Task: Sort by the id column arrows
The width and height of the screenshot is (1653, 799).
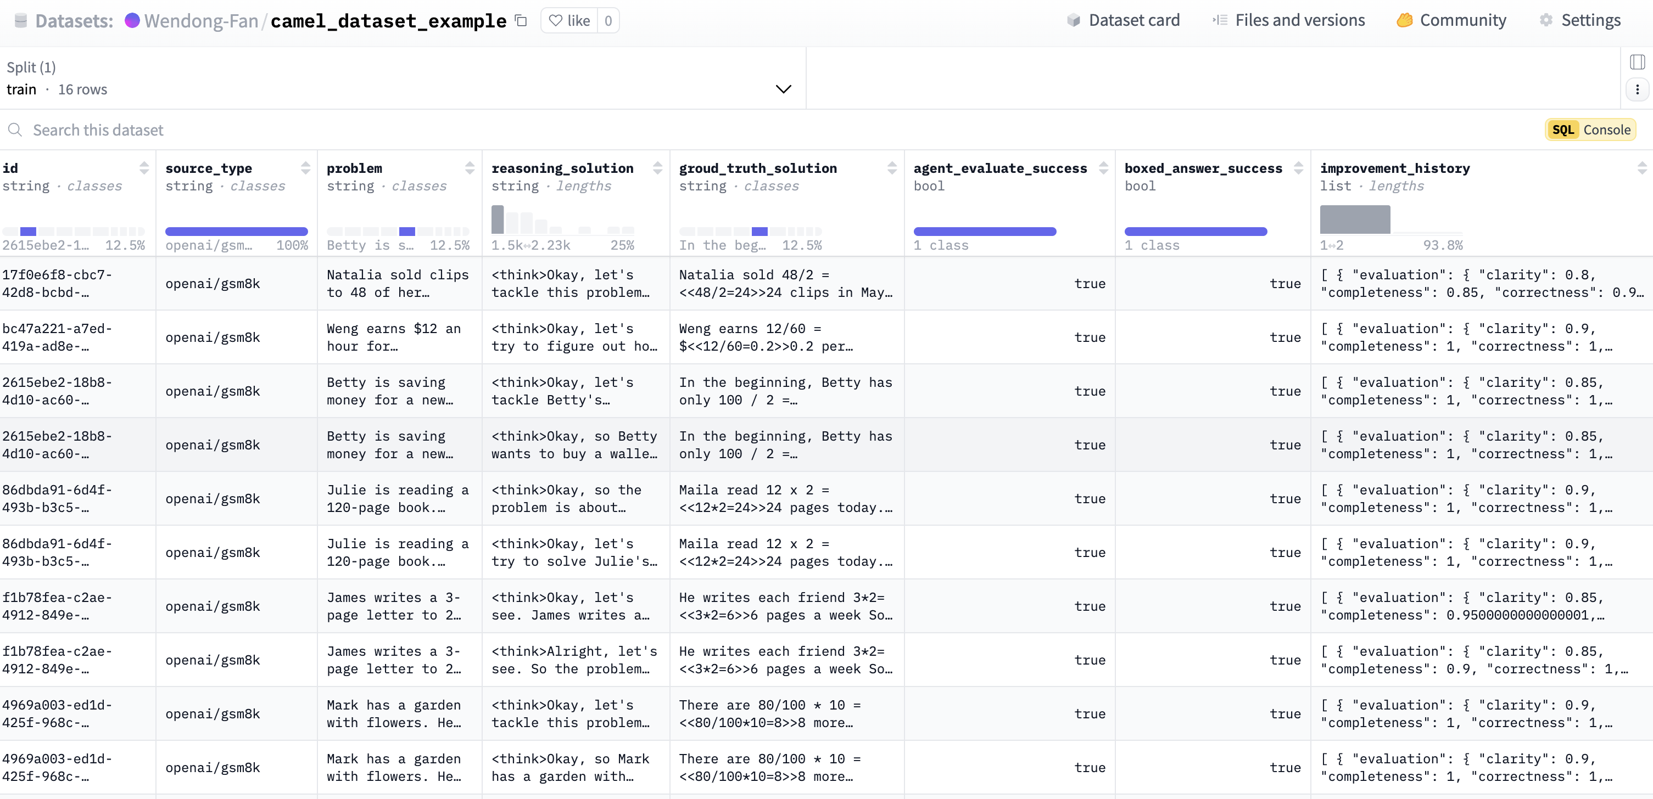Action: [x=144, y=168]
